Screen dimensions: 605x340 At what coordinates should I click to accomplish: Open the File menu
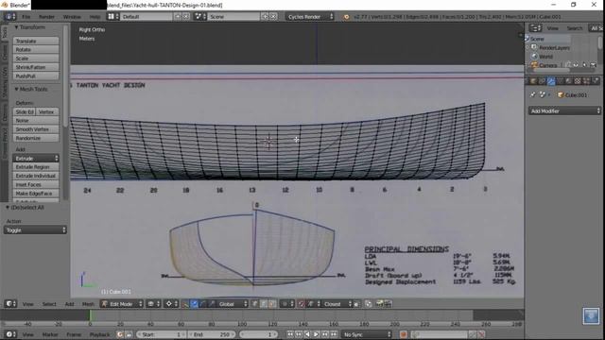[26, 17]
